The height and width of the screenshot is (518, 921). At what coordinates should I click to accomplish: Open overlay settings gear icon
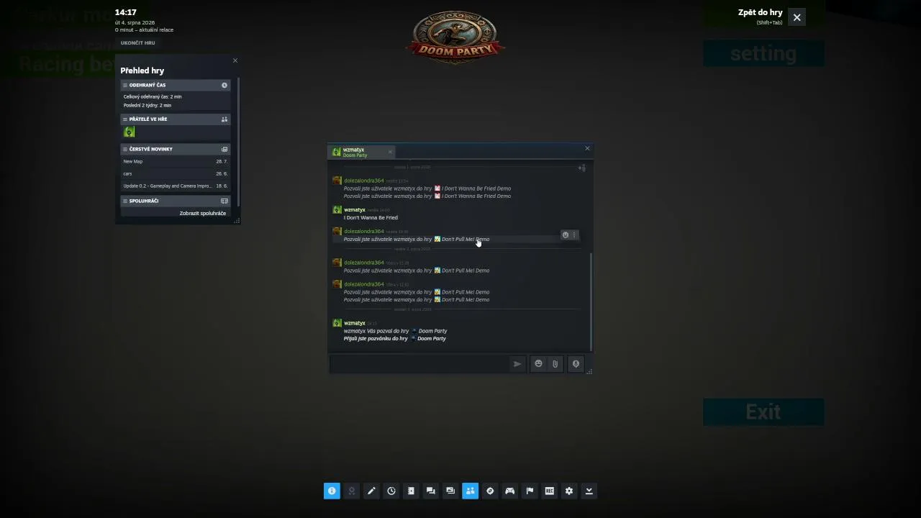tap(569, 491)
